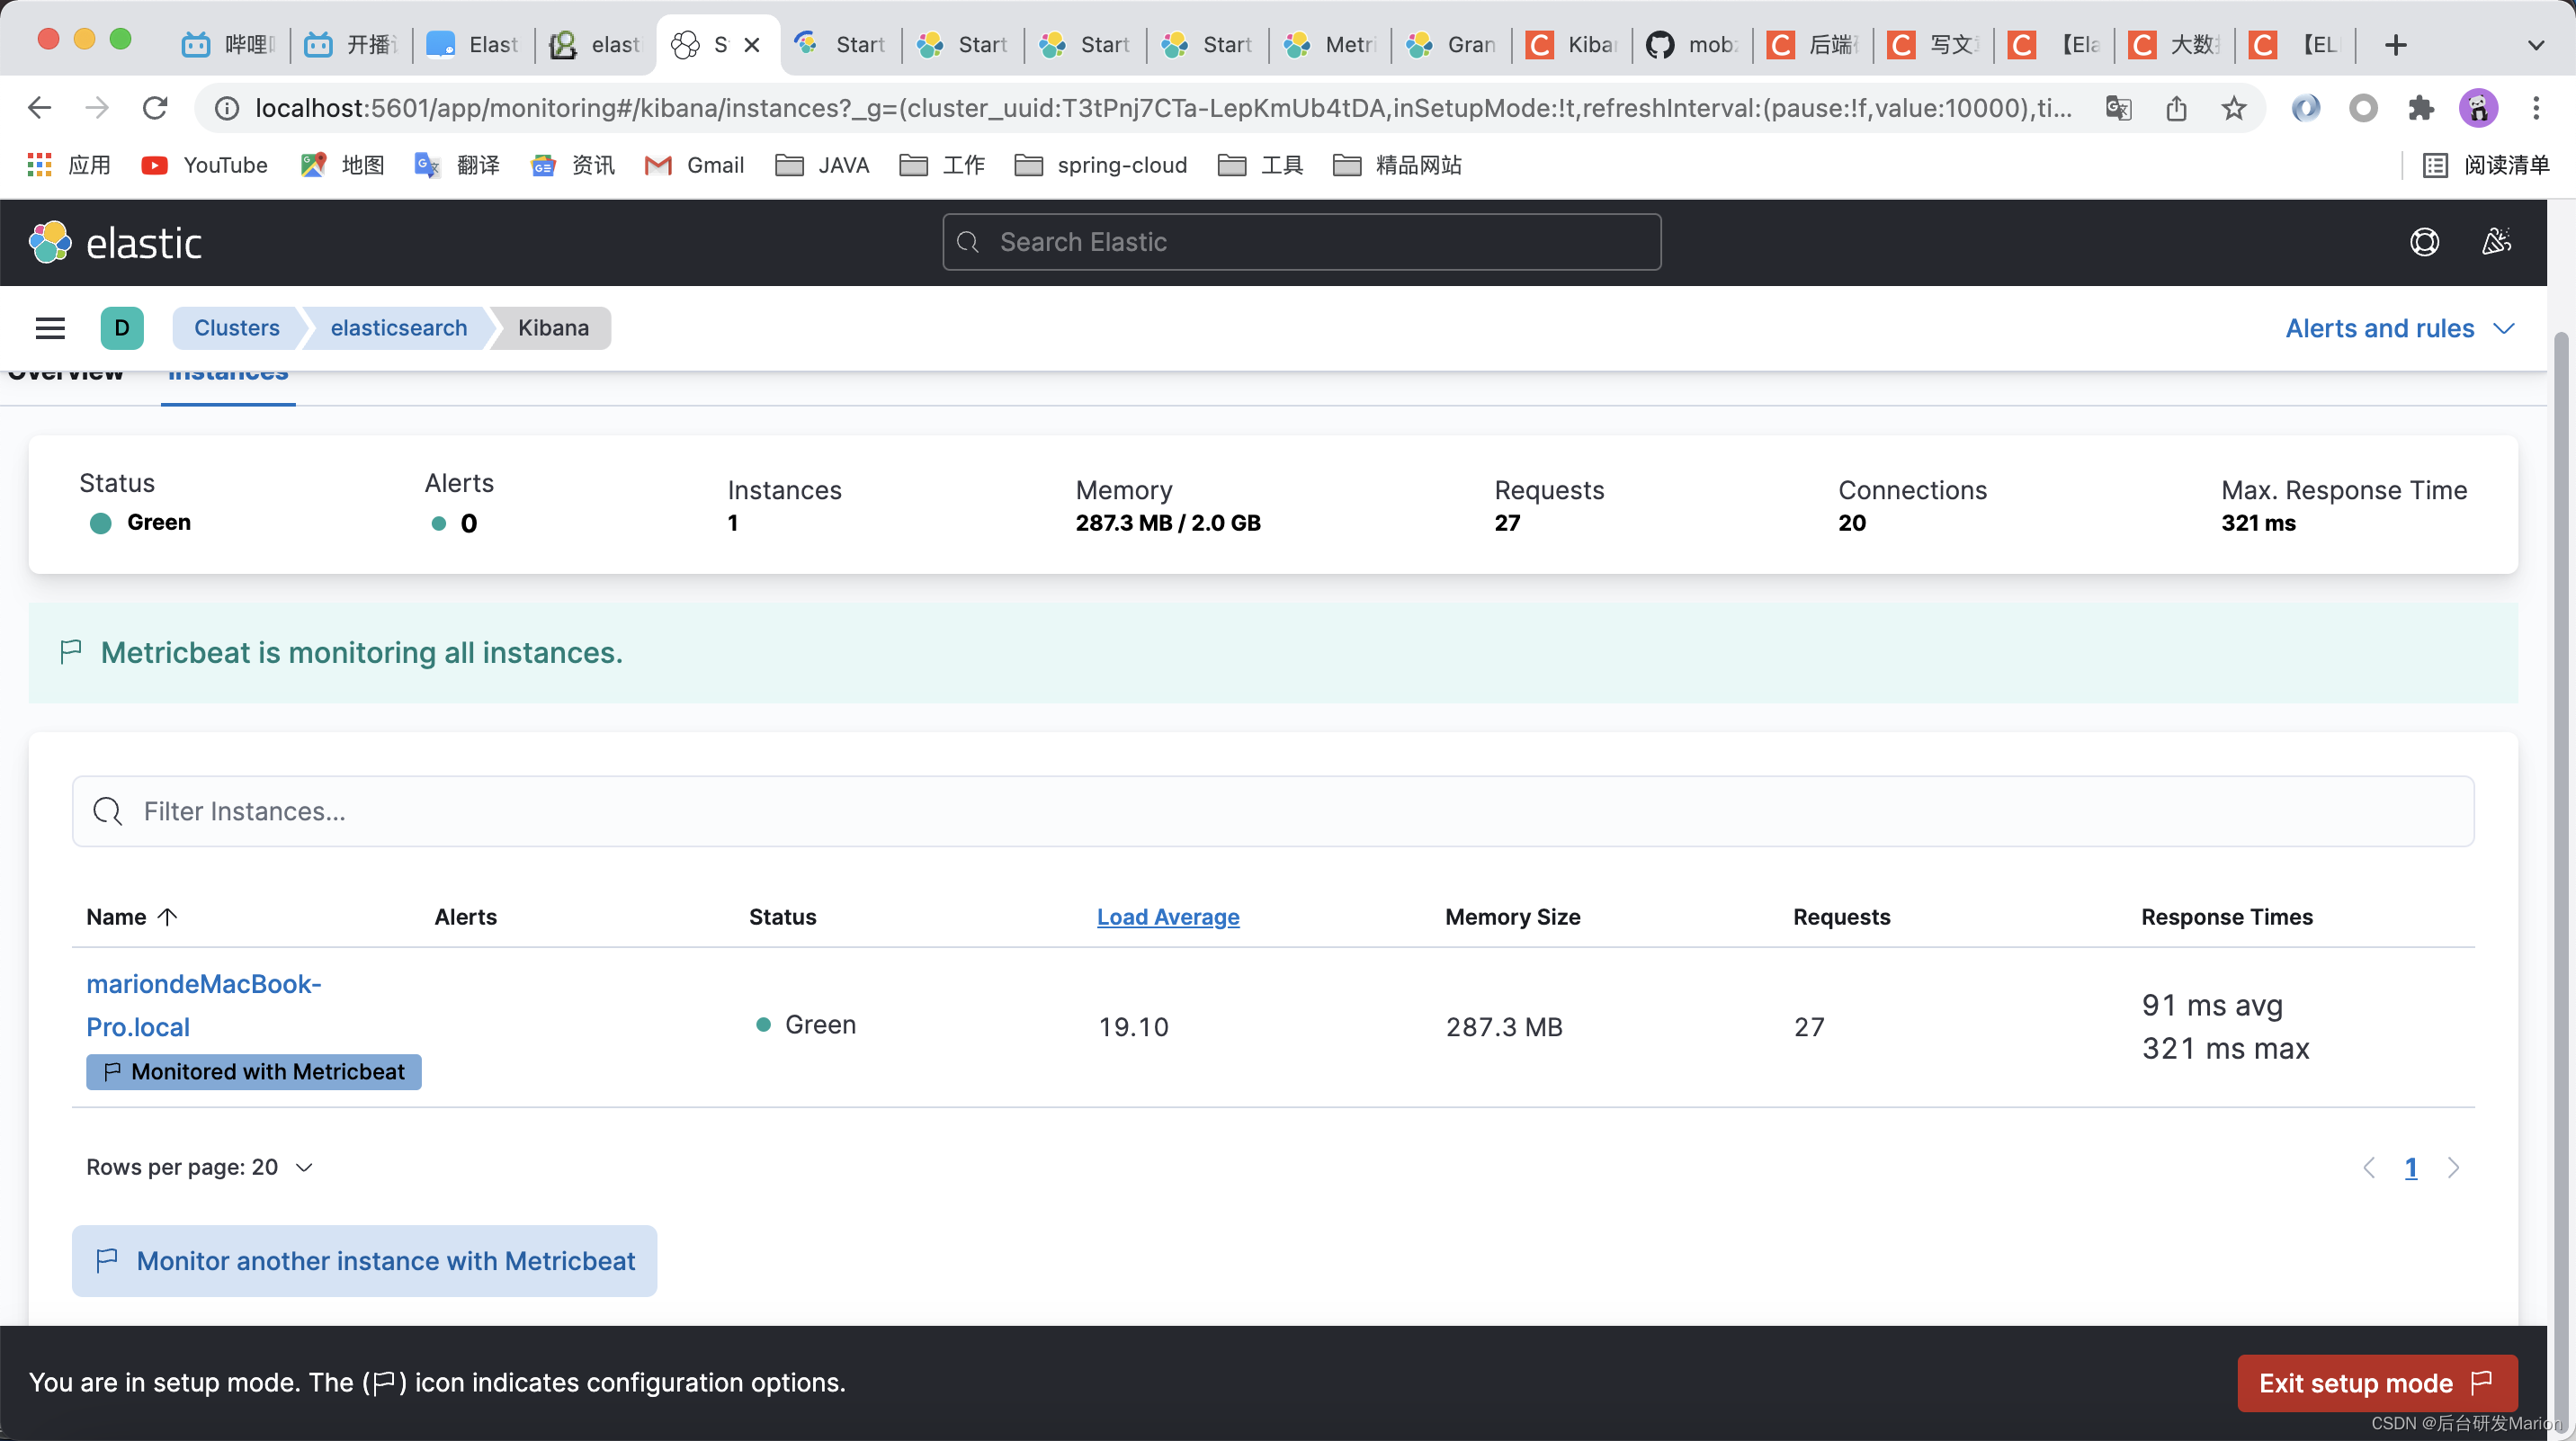Reload the page
This screenshot has height=1441, width=2576.
tap(155, 107)
